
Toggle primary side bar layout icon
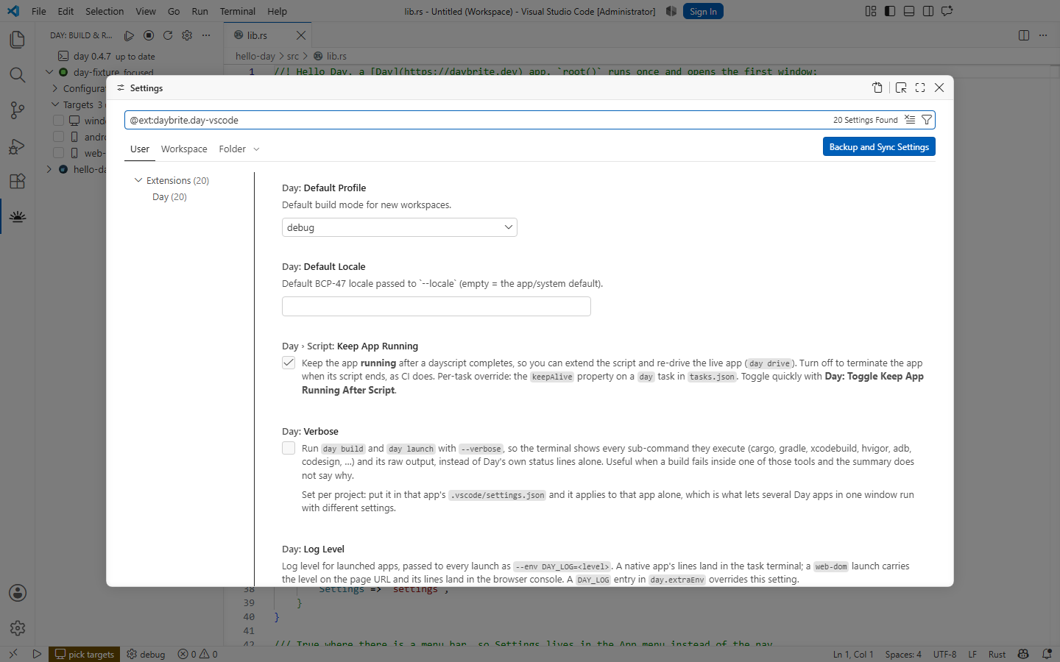click(890, 11)
